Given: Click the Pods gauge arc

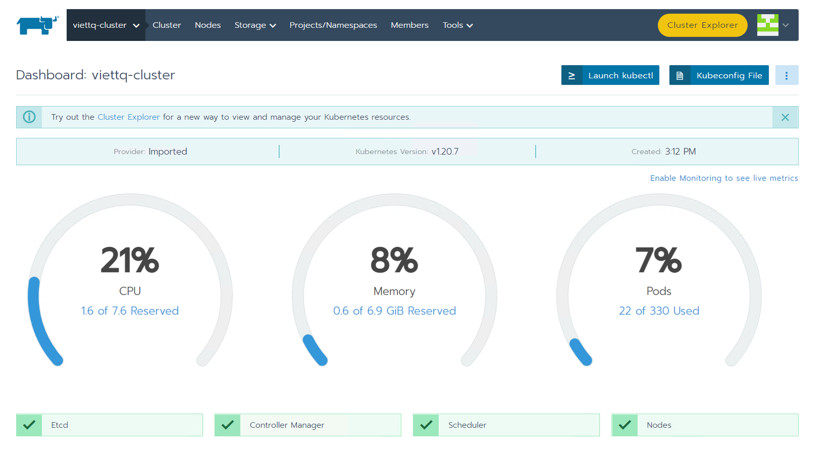Looking at the screenshot, I should 659,280.
